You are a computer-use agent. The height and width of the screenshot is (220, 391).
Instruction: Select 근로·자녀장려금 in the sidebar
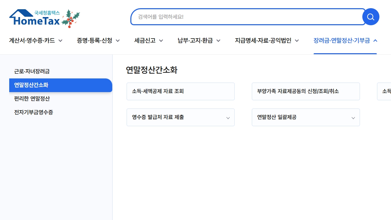point(61,72)
